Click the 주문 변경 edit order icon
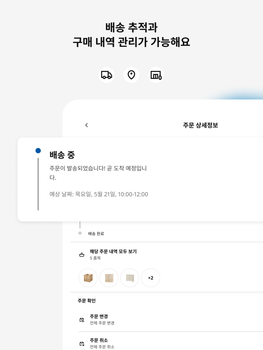Screen dimensions: 263x350 [82, 320]
